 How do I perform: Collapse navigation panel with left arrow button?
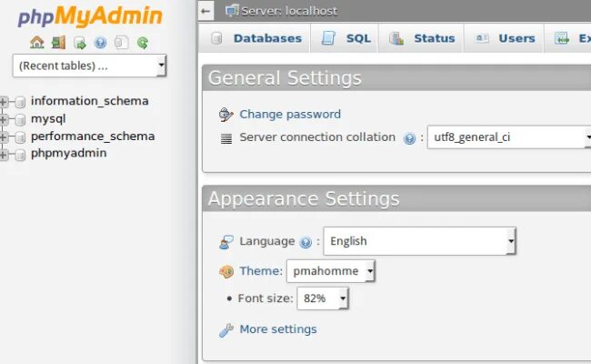tap(205, 11)
